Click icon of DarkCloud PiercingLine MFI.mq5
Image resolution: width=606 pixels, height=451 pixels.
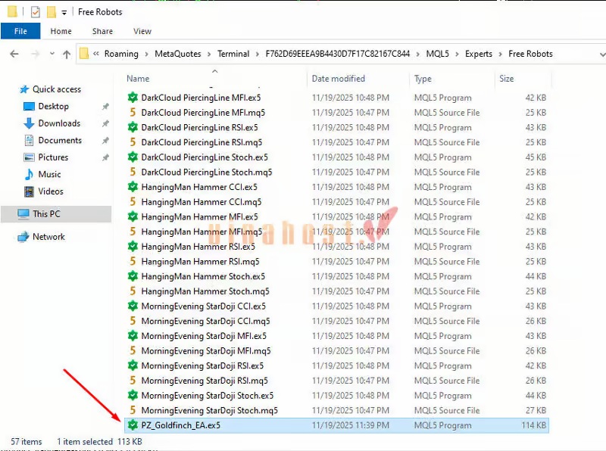(133, 112)
